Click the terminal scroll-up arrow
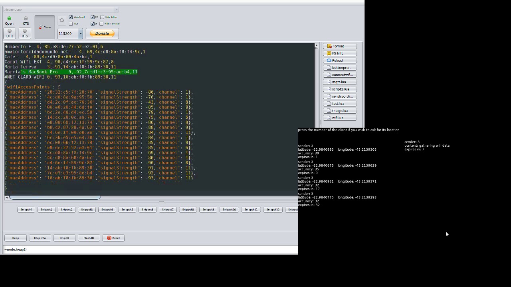 pyautogui.click(x=317, y=46)
